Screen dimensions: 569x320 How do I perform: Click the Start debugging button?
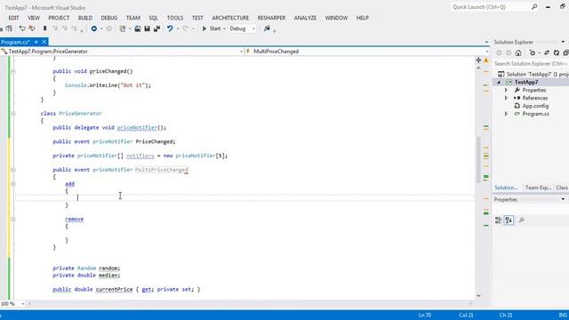212,28
